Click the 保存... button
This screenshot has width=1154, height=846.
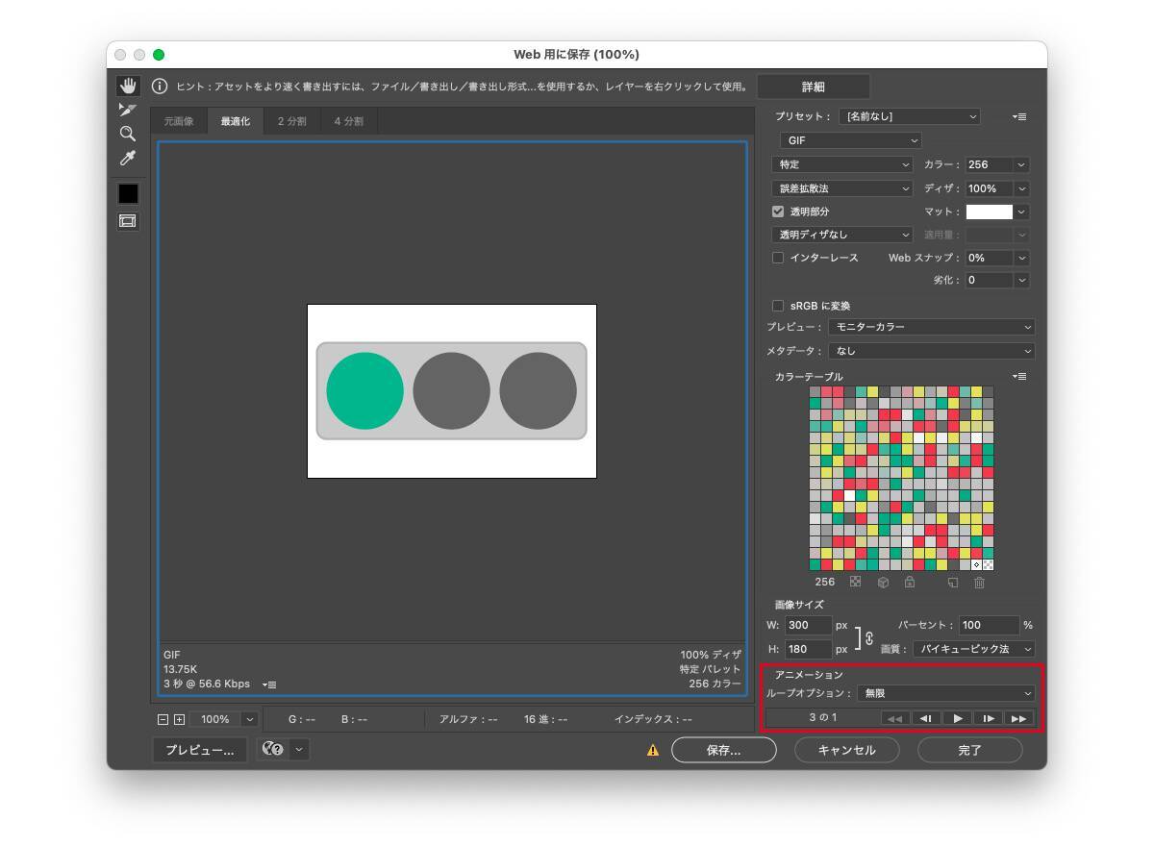(x=723, y=750)
